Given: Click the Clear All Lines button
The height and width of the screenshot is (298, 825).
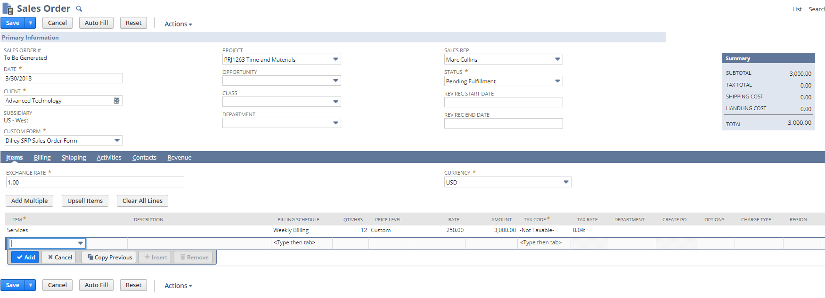Looking at the screenshot, I should click(x=142, y=201).
